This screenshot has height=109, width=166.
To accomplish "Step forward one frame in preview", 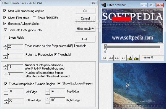I will point(117,58).
